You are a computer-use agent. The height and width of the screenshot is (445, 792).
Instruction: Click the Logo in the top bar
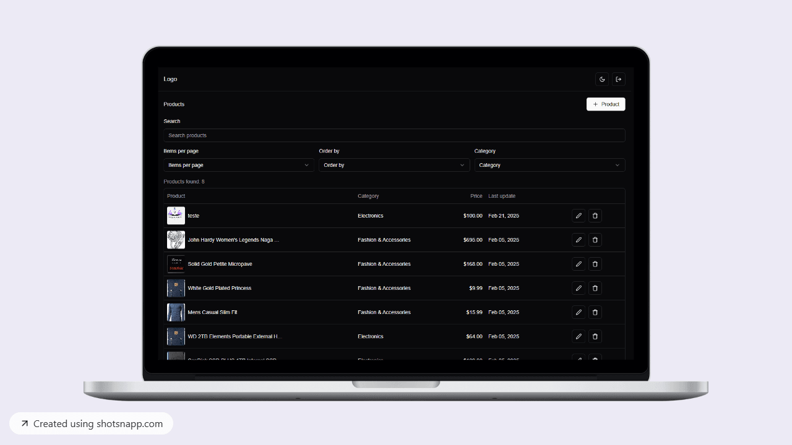click(170, 79)
